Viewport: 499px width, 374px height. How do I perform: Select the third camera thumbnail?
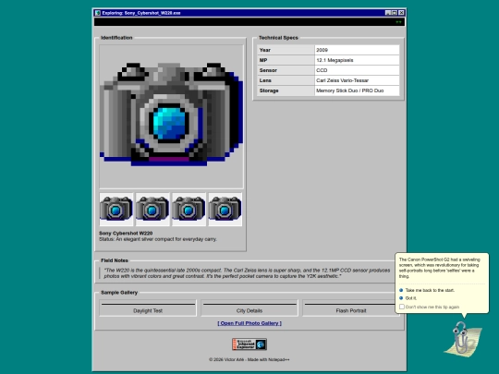(189, 210)
